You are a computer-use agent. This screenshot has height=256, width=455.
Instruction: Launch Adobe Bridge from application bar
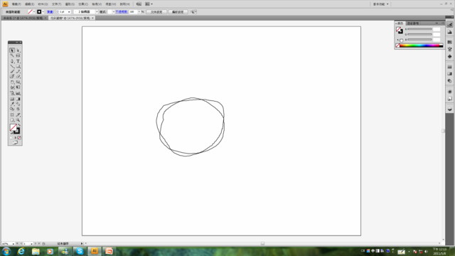[139, 4]
